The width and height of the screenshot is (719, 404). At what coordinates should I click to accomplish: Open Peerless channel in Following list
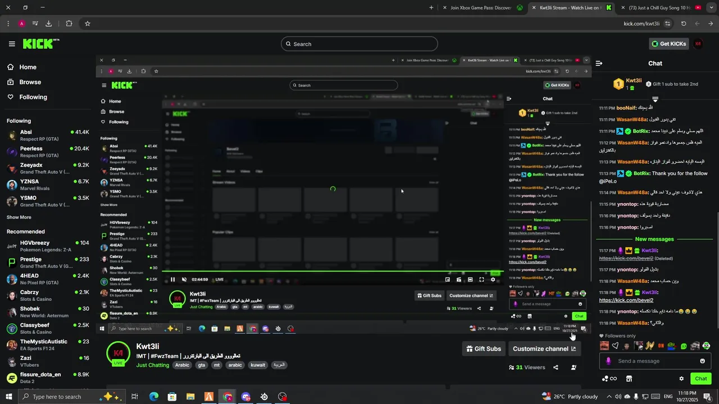click(x=48, y=151)
